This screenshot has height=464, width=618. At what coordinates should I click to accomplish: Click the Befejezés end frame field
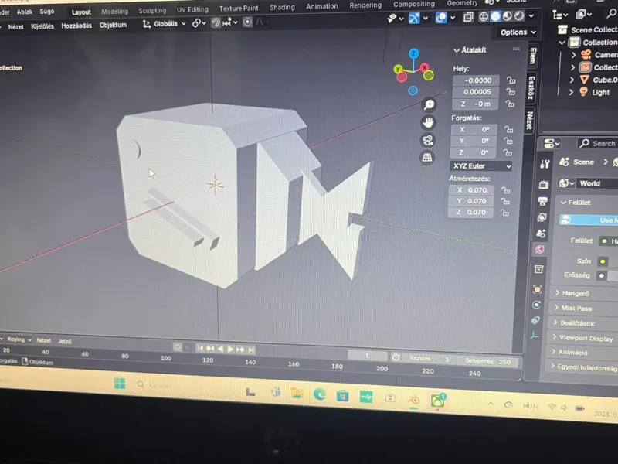click(487, 361)
